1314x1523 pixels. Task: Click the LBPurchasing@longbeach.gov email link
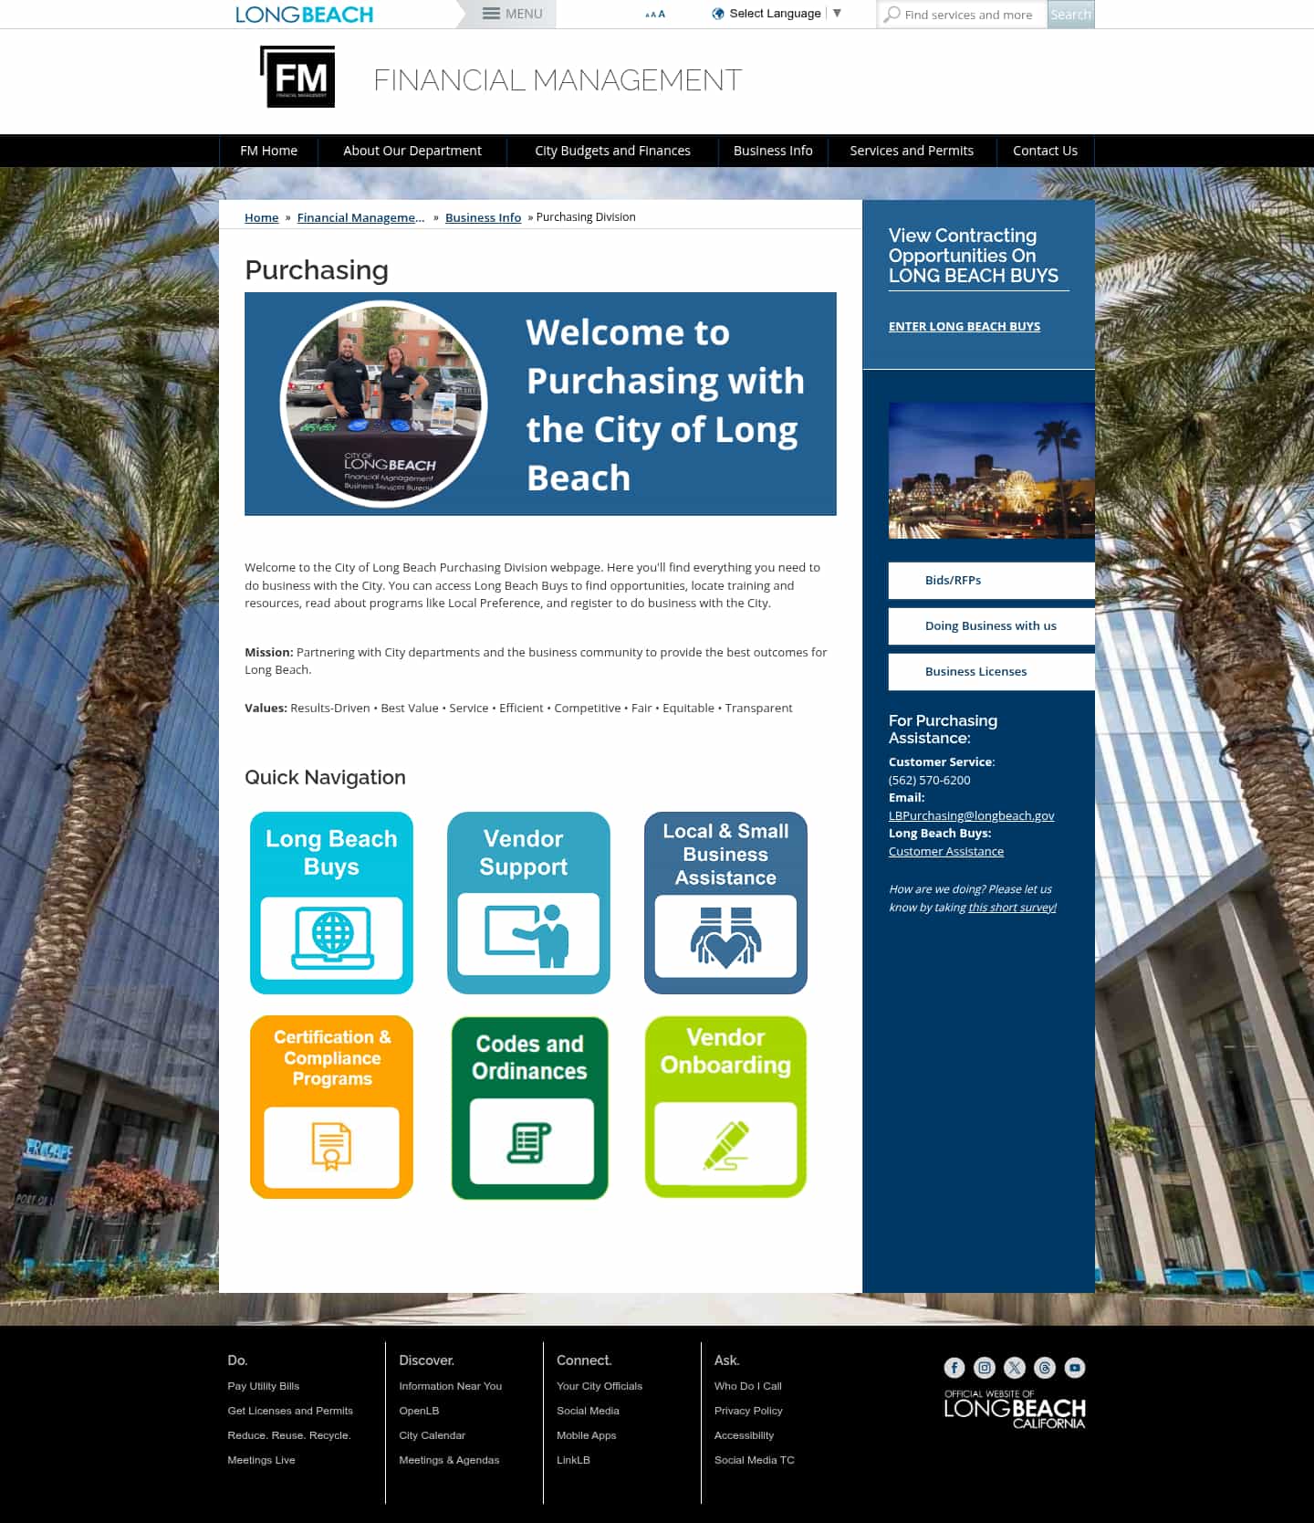click(971, 815)
